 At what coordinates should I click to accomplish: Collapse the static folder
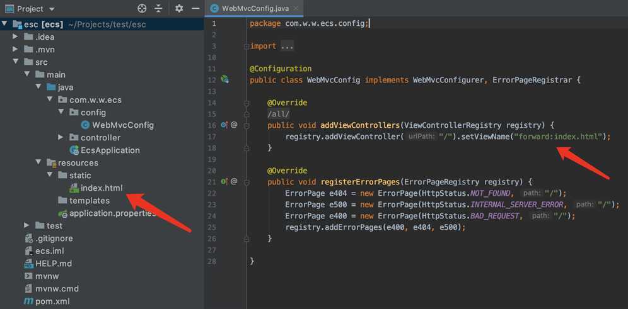click(x=49, y=175)
